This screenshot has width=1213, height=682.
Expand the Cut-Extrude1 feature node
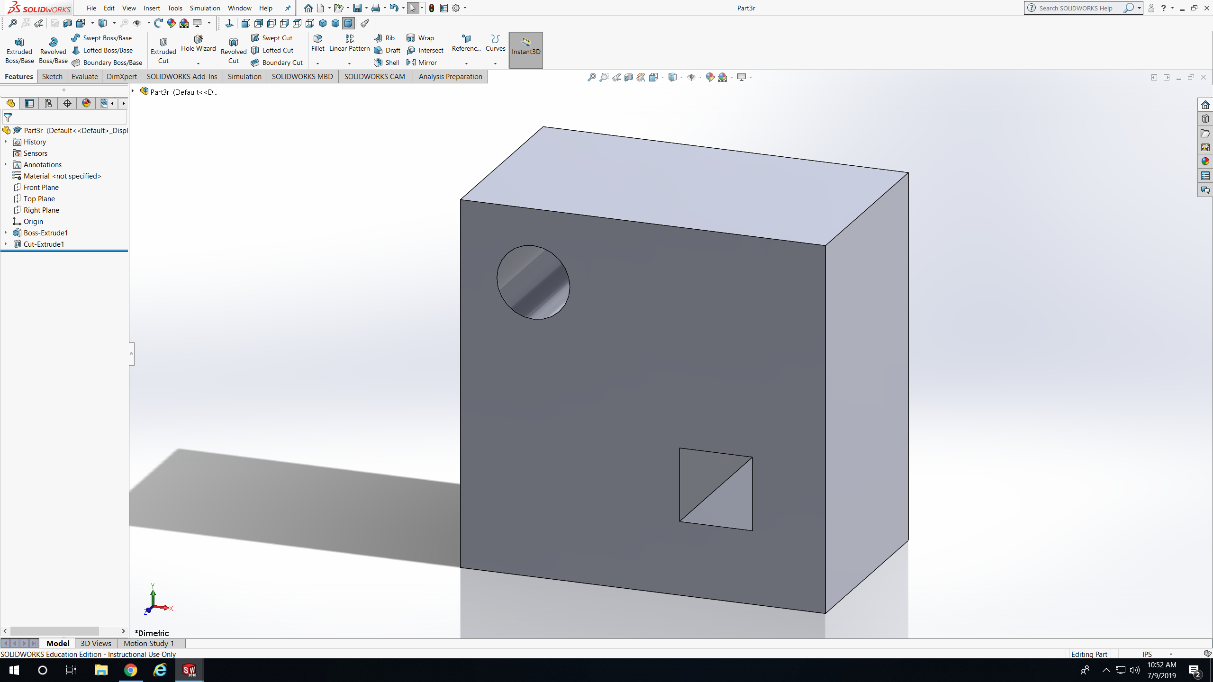click(6, 244)
